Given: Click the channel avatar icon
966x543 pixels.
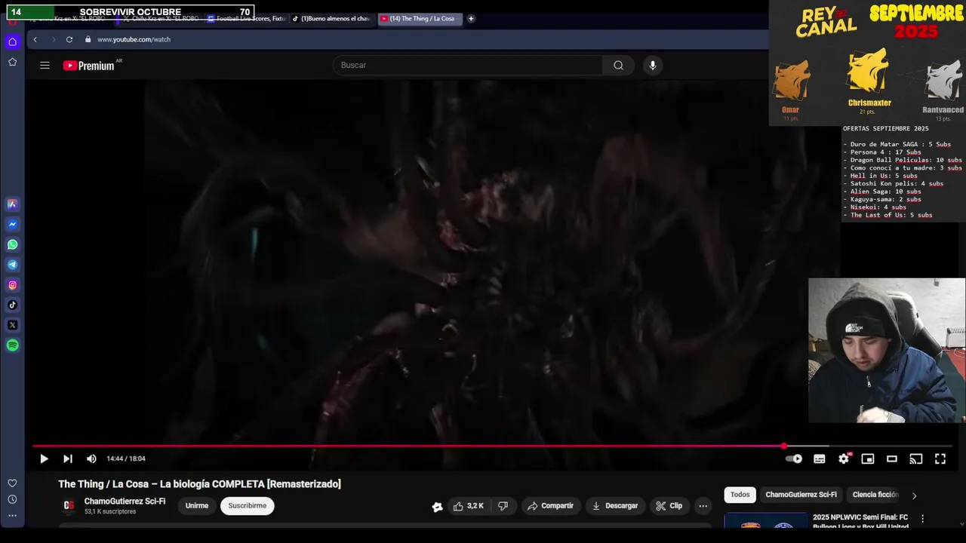Looking at the screenshot, I should [x=69, y=506].
